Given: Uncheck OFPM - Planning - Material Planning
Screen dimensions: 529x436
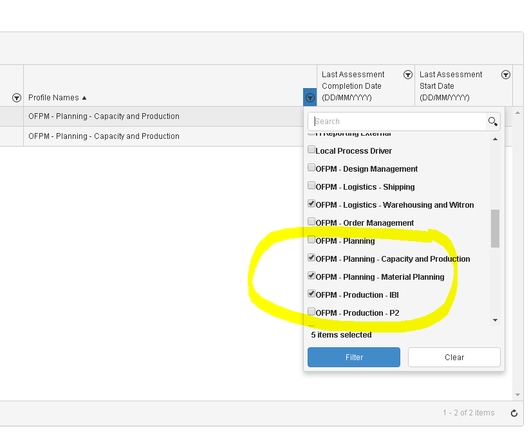Looking at the screenshot, I should point(311,275).
